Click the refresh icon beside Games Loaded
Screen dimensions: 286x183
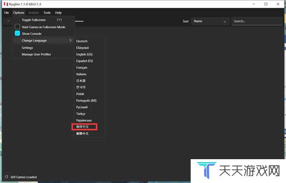(7, 177)
